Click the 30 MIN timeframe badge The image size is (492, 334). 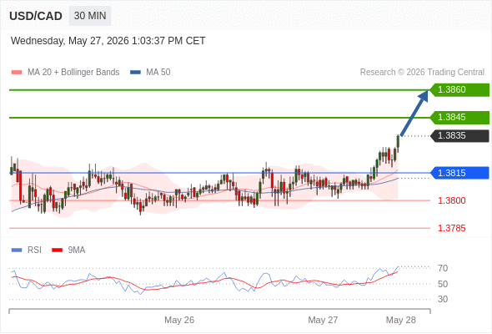[90, 16]
